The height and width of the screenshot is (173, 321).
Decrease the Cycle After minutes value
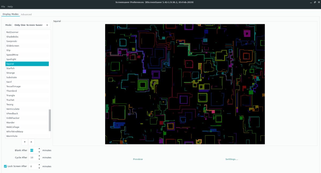39,159
